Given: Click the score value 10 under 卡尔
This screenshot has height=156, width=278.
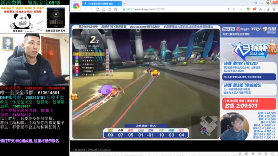Looking at the screenshot, I should click(x=161, y=135).
